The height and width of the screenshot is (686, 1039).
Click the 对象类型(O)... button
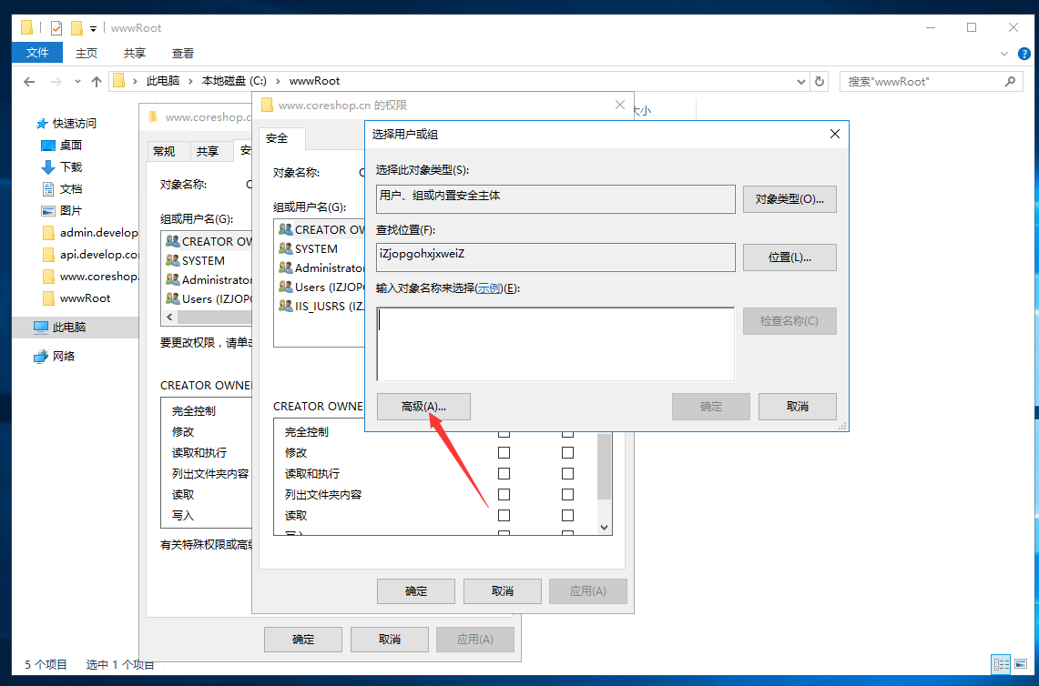point(789,198)
